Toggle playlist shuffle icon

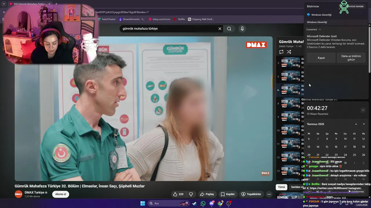pos(289,52)
